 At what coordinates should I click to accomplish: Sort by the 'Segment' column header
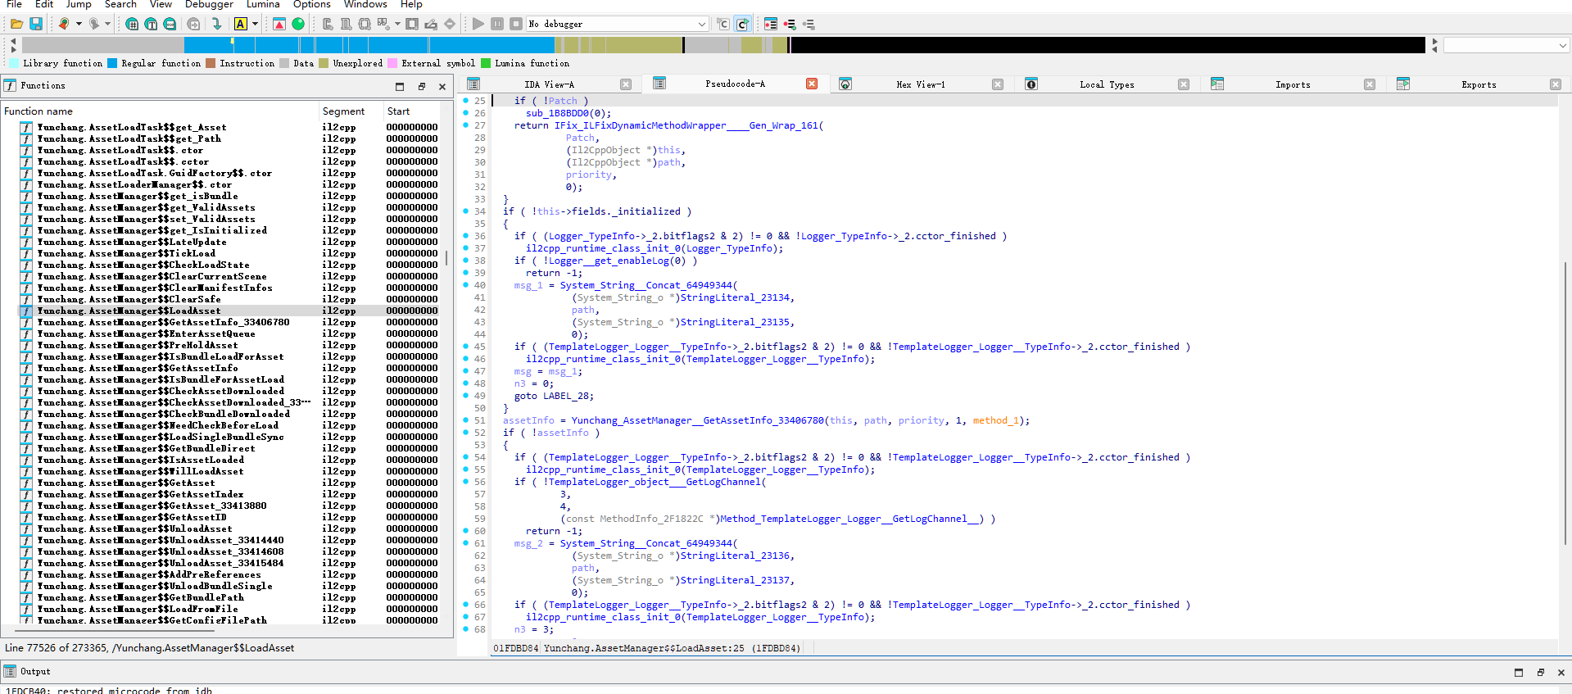351,111
